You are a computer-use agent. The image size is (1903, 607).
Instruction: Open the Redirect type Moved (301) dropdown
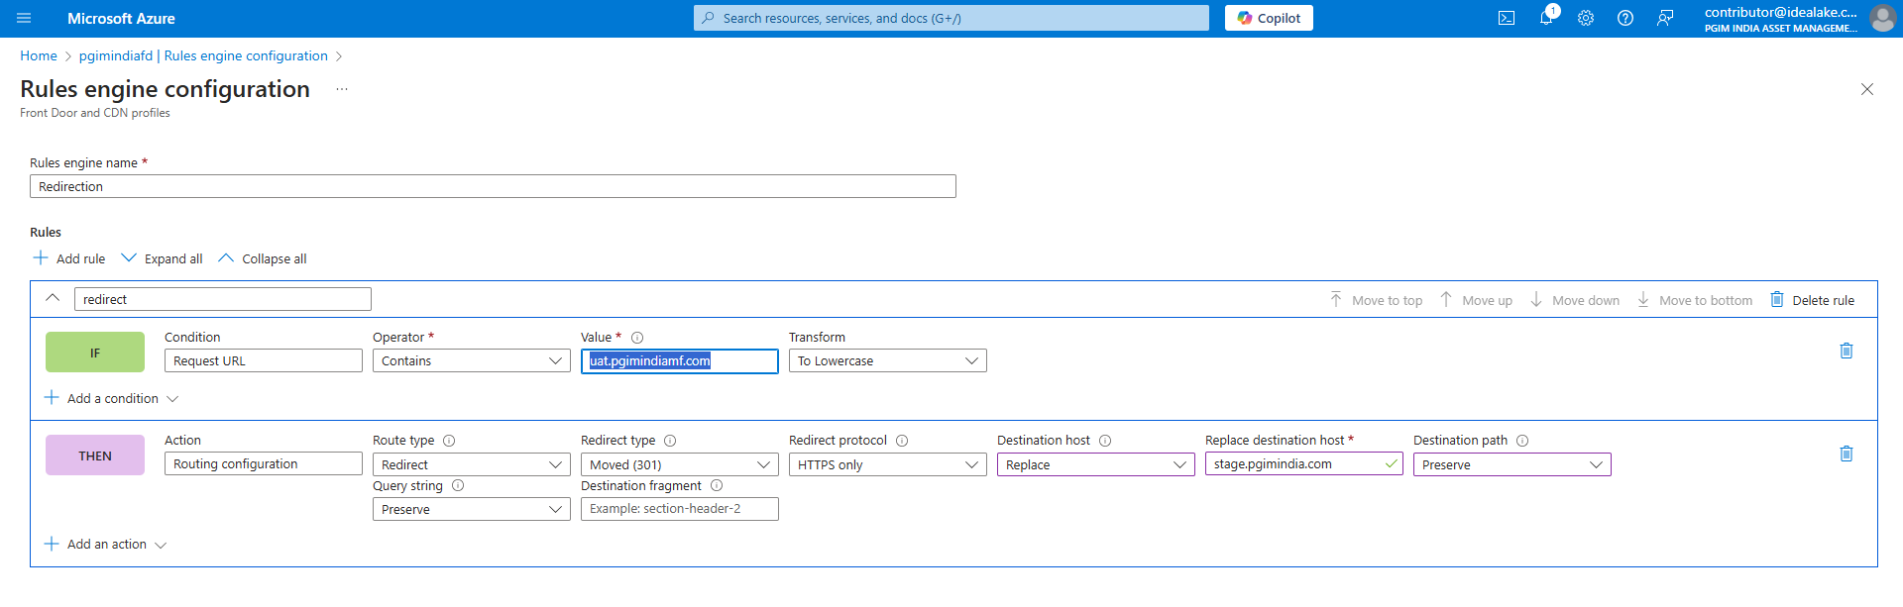coord(680,464)
